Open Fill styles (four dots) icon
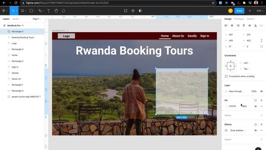Image resolution: width=266 pixels, height=150 pixels. tap(256, 100)
